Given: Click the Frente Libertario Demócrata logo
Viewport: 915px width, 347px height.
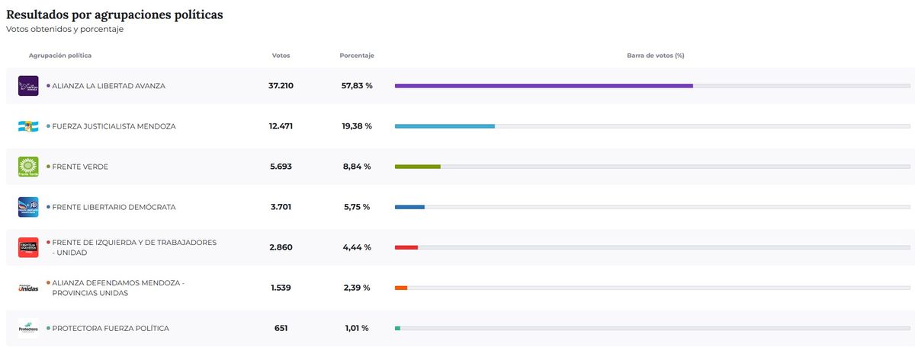Looking at the screenshot, I should click(x=28, y=207).
